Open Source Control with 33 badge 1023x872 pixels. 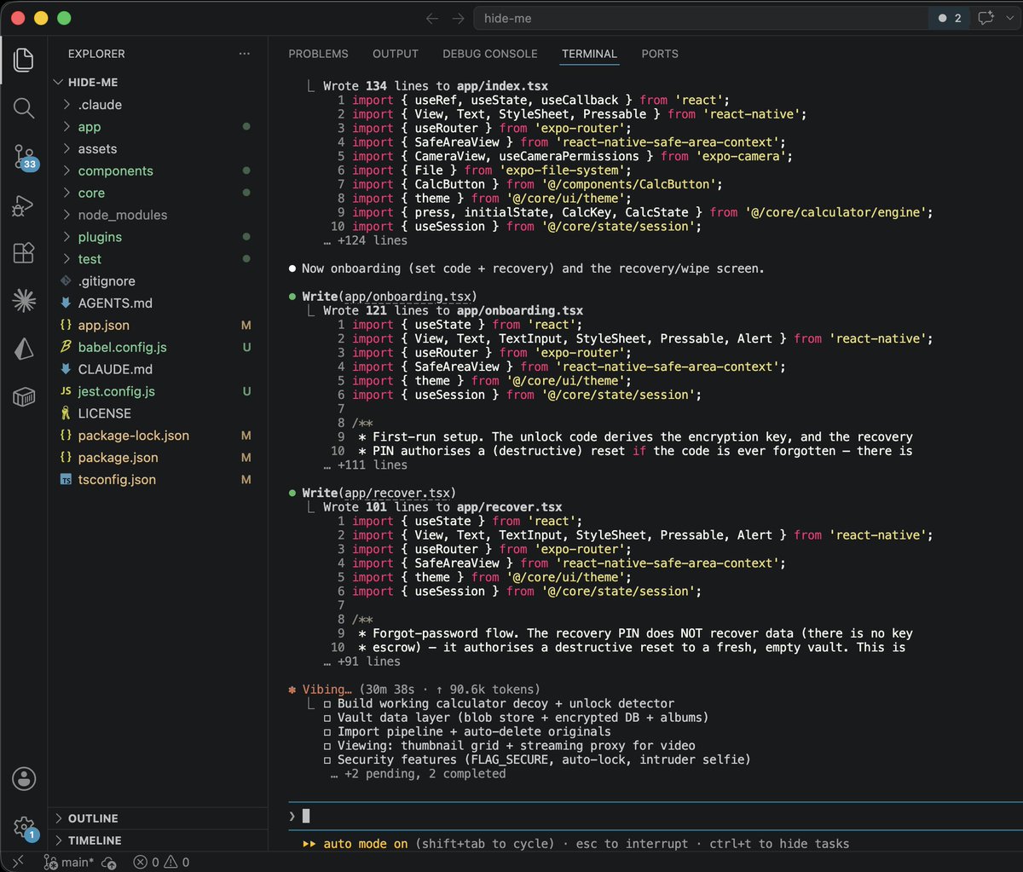click(x=24, y=157)
